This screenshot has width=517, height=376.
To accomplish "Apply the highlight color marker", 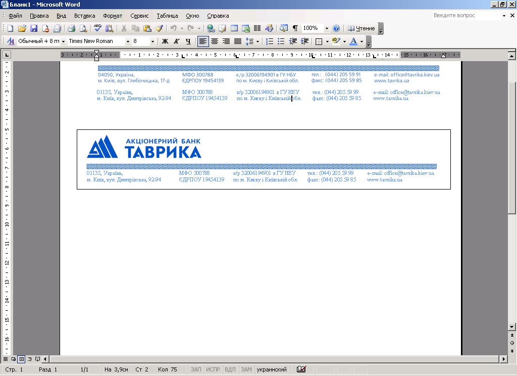I will 336,41.
